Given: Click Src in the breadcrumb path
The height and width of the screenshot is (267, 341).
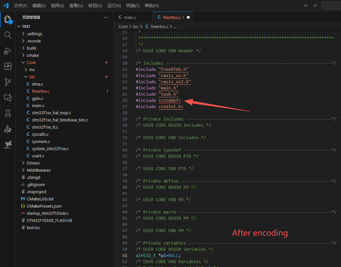Looking at the screenshot, I should coord(136,26).
